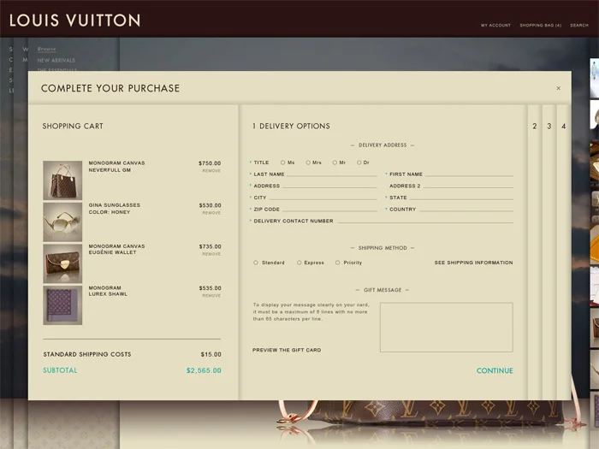Open the Gina Sunglasses thumbnail
599x449 pixels.
click(62, 222)
